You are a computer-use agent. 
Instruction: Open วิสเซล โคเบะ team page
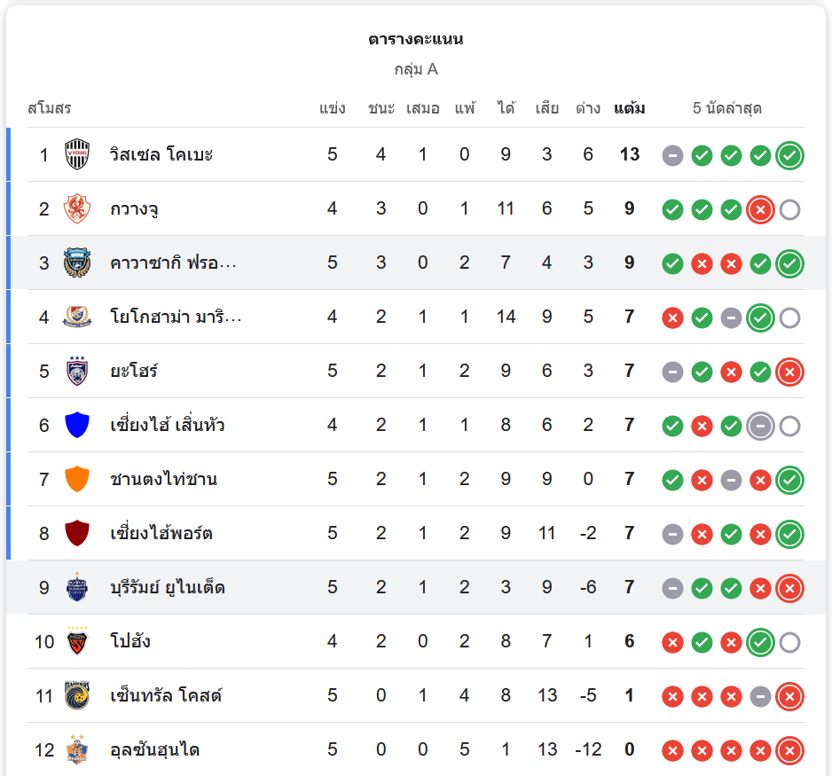pyautogui.click(x=161, y=155)
